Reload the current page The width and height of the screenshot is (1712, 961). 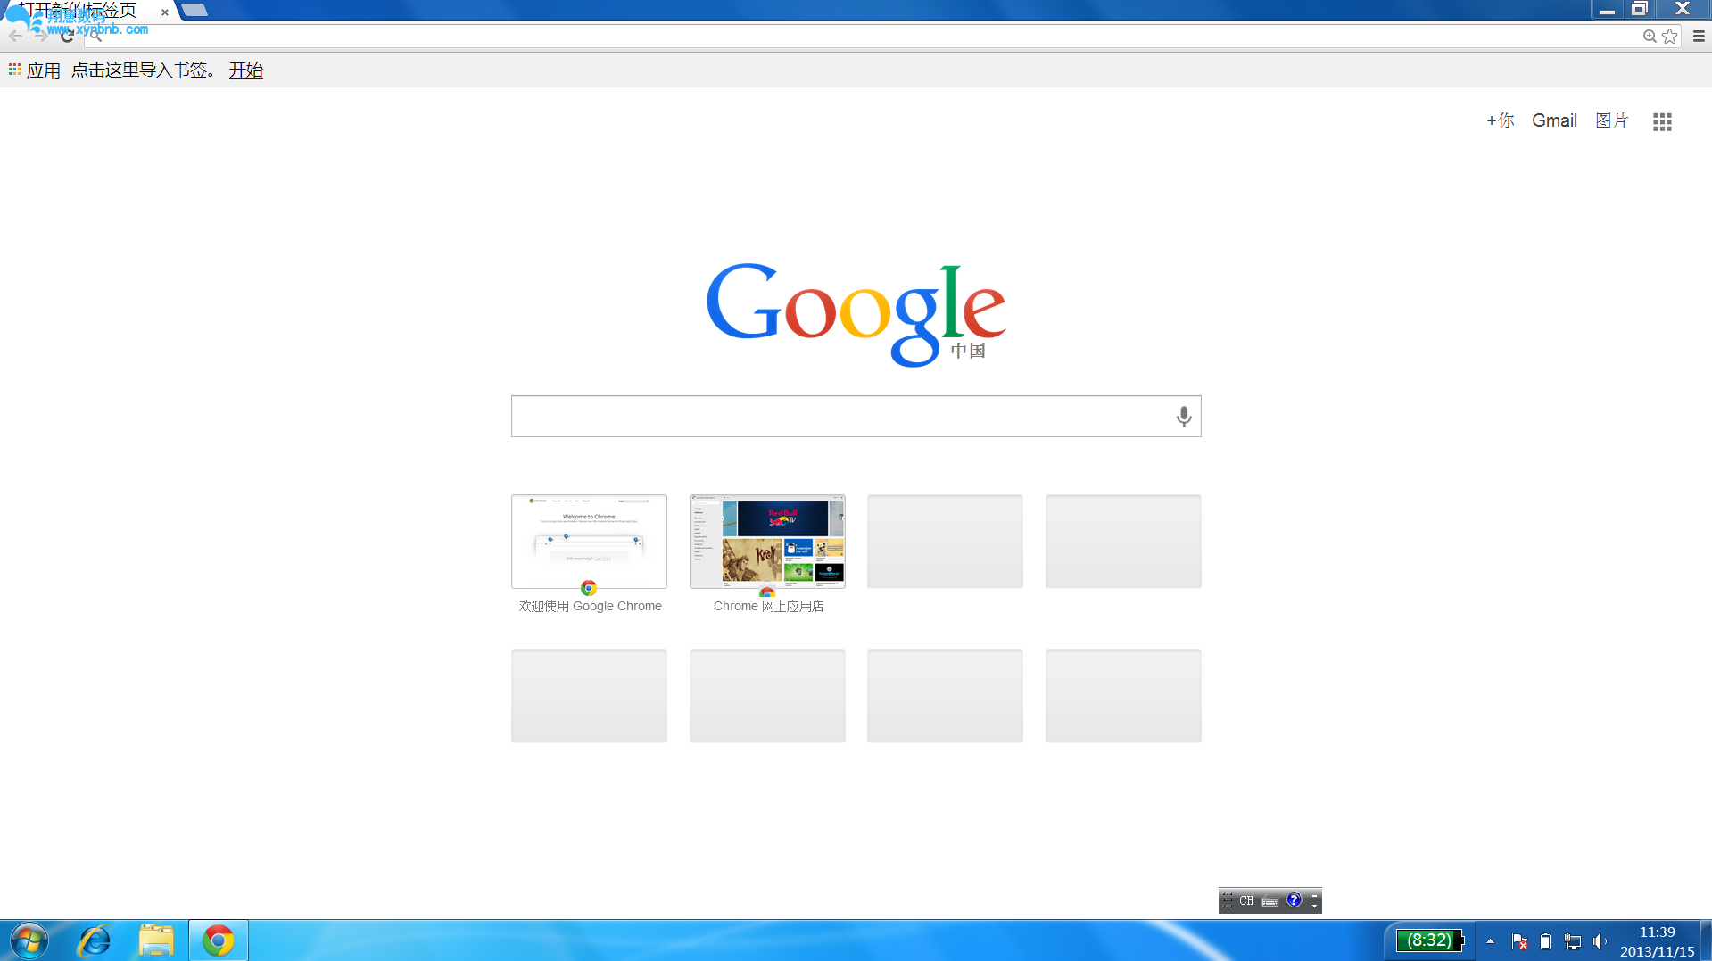pyautogui.click(x=67, y=37)
